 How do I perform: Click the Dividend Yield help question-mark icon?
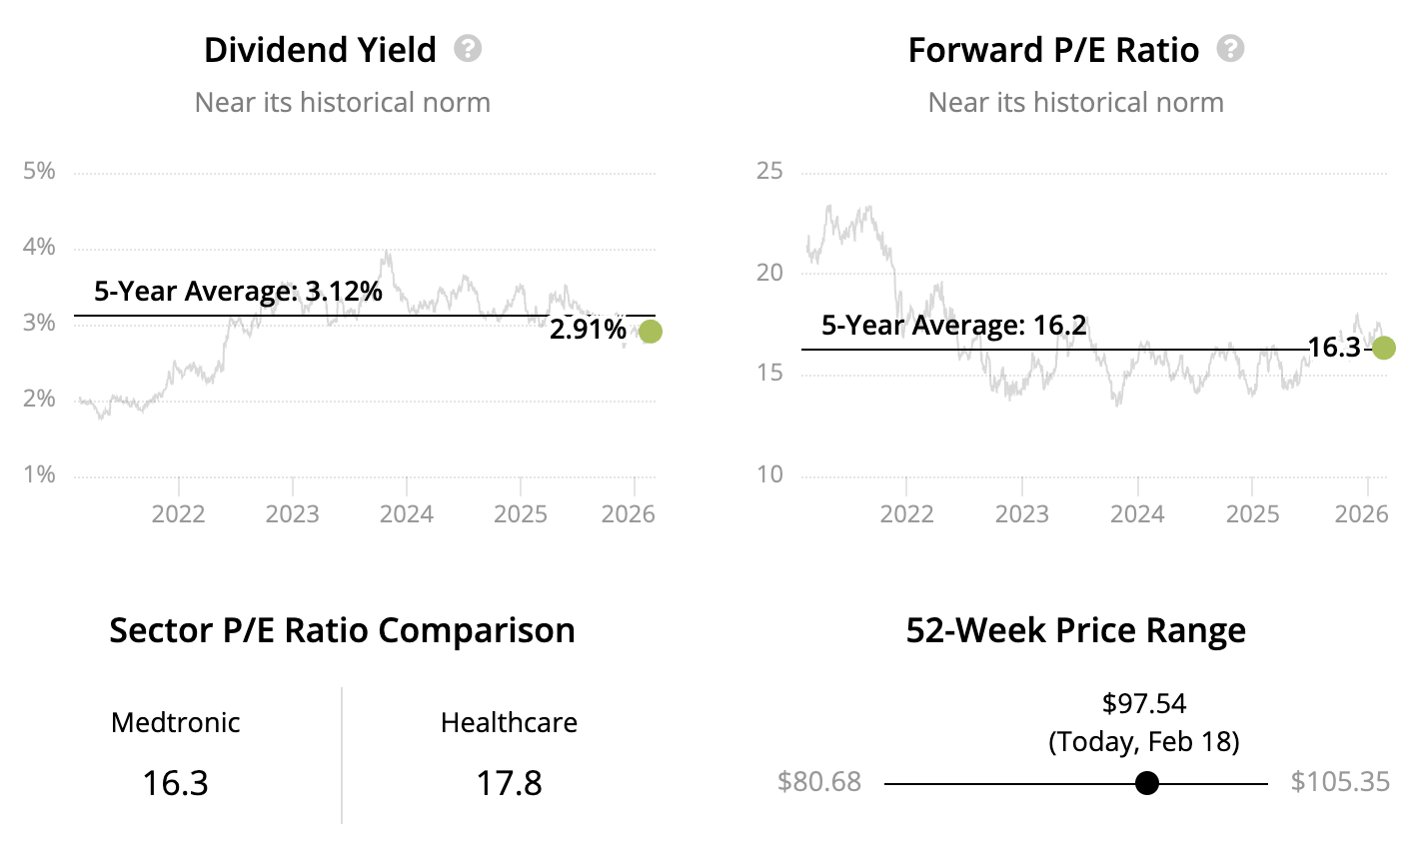[x=468, y=48]
